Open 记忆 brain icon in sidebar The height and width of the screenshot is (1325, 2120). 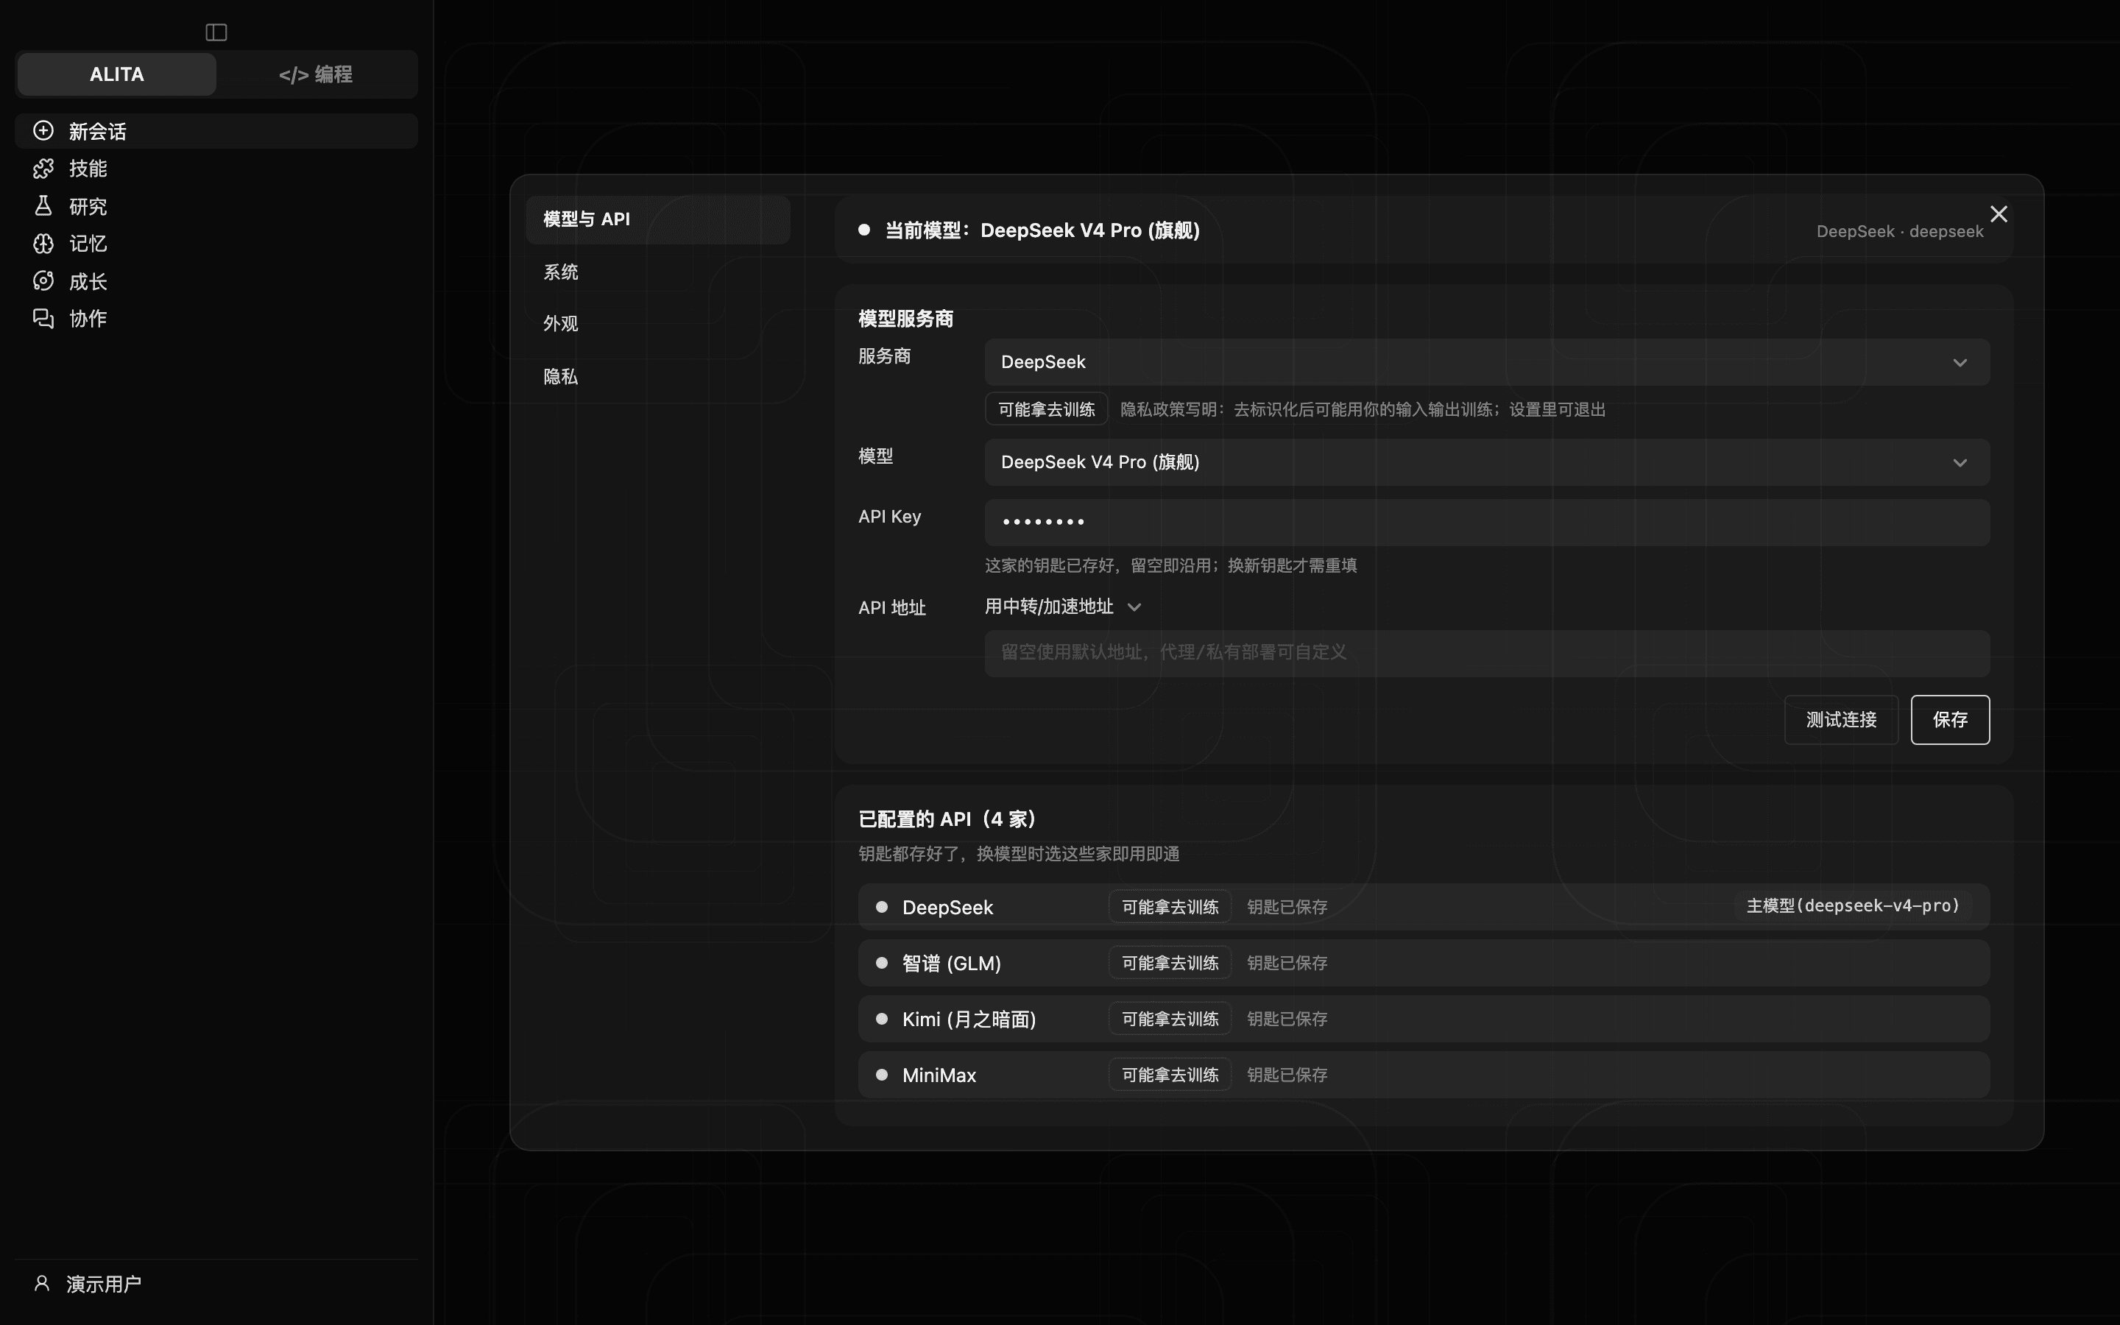(43, 244)
